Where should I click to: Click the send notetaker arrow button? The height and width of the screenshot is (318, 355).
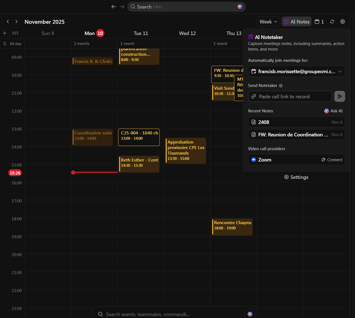tap(340, 96)
